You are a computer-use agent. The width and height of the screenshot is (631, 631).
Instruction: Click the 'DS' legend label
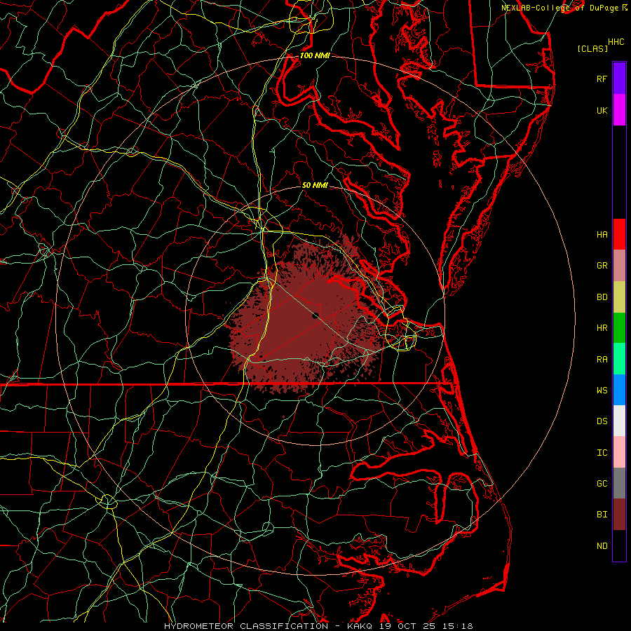tap(602, 421)
